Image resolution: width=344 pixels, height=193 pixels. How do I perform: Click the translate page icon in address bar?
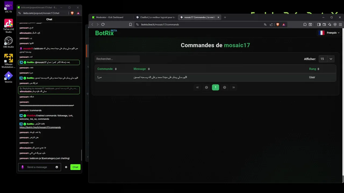[265, 24]
